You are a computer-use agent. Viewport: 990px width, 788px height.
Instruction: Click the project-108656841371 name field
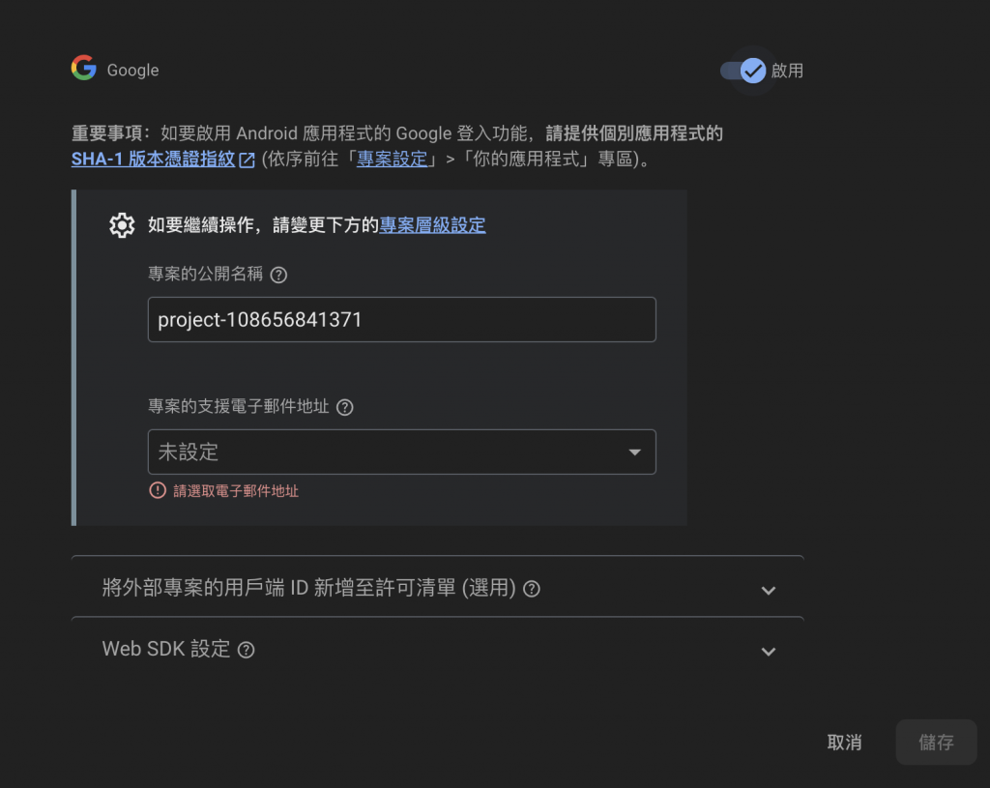pos(401,319)
